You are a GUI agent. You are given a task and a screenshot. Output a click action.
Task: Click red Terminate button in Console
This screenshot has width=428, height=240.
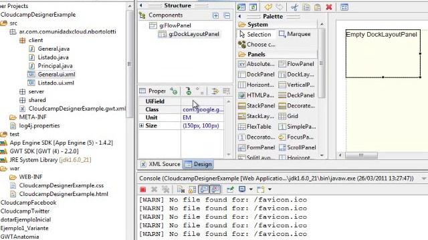click(142, 189)
